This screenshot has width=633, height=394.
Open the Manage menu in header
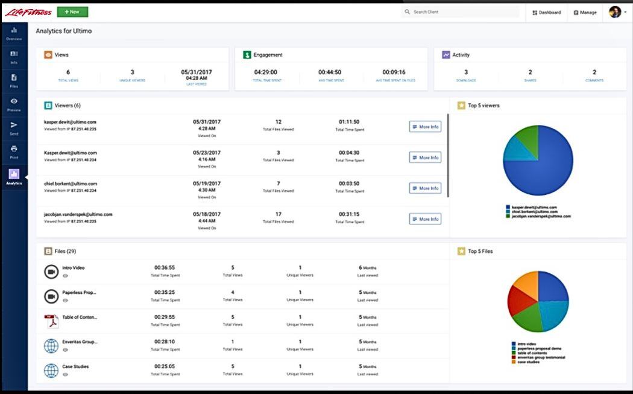585,12
